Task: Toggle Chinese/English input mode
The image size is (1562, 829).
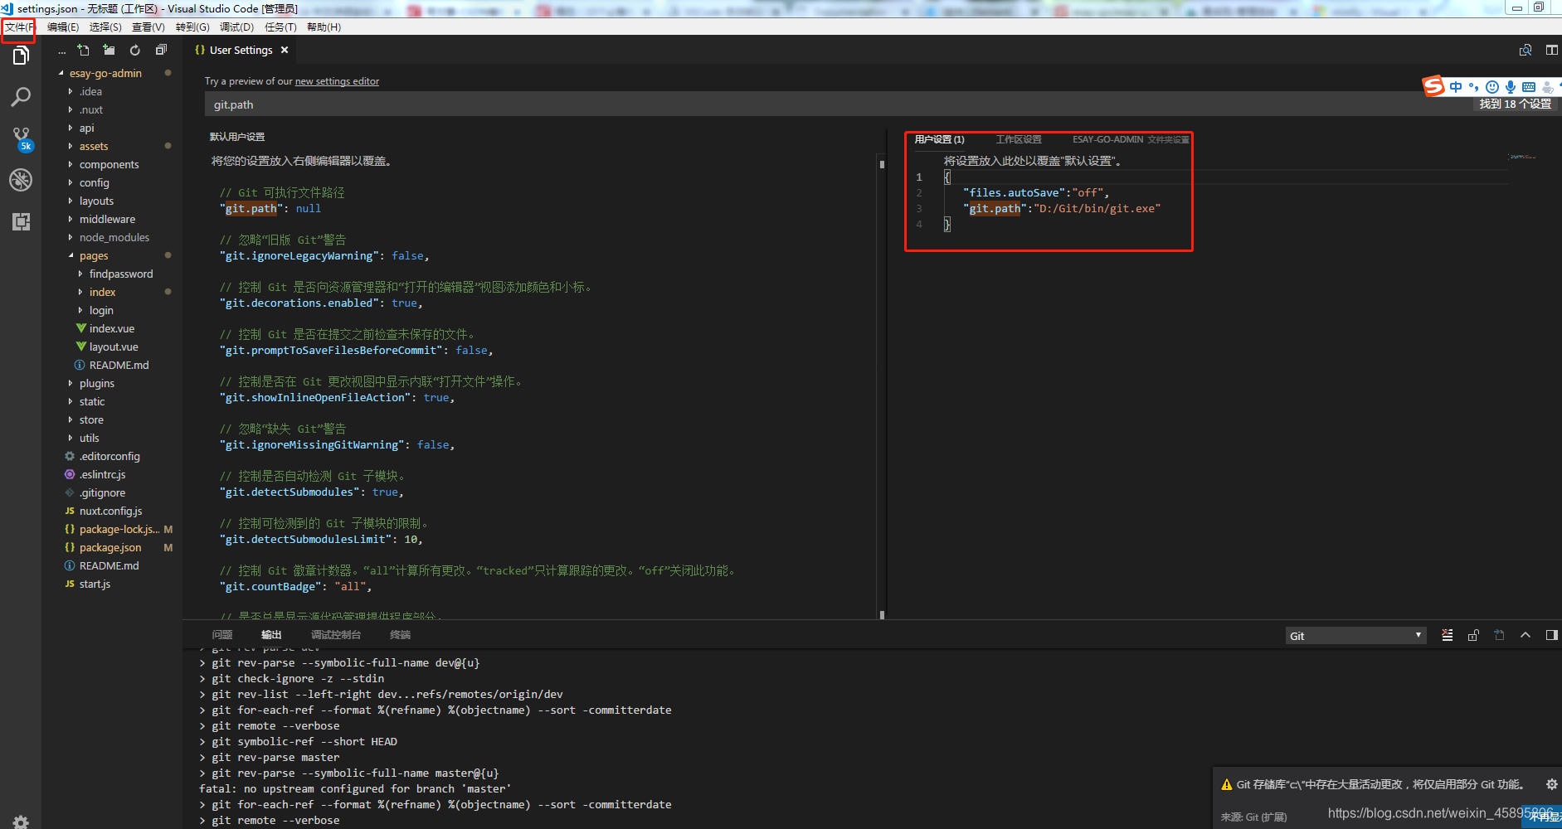Action: click(1456, 87)
